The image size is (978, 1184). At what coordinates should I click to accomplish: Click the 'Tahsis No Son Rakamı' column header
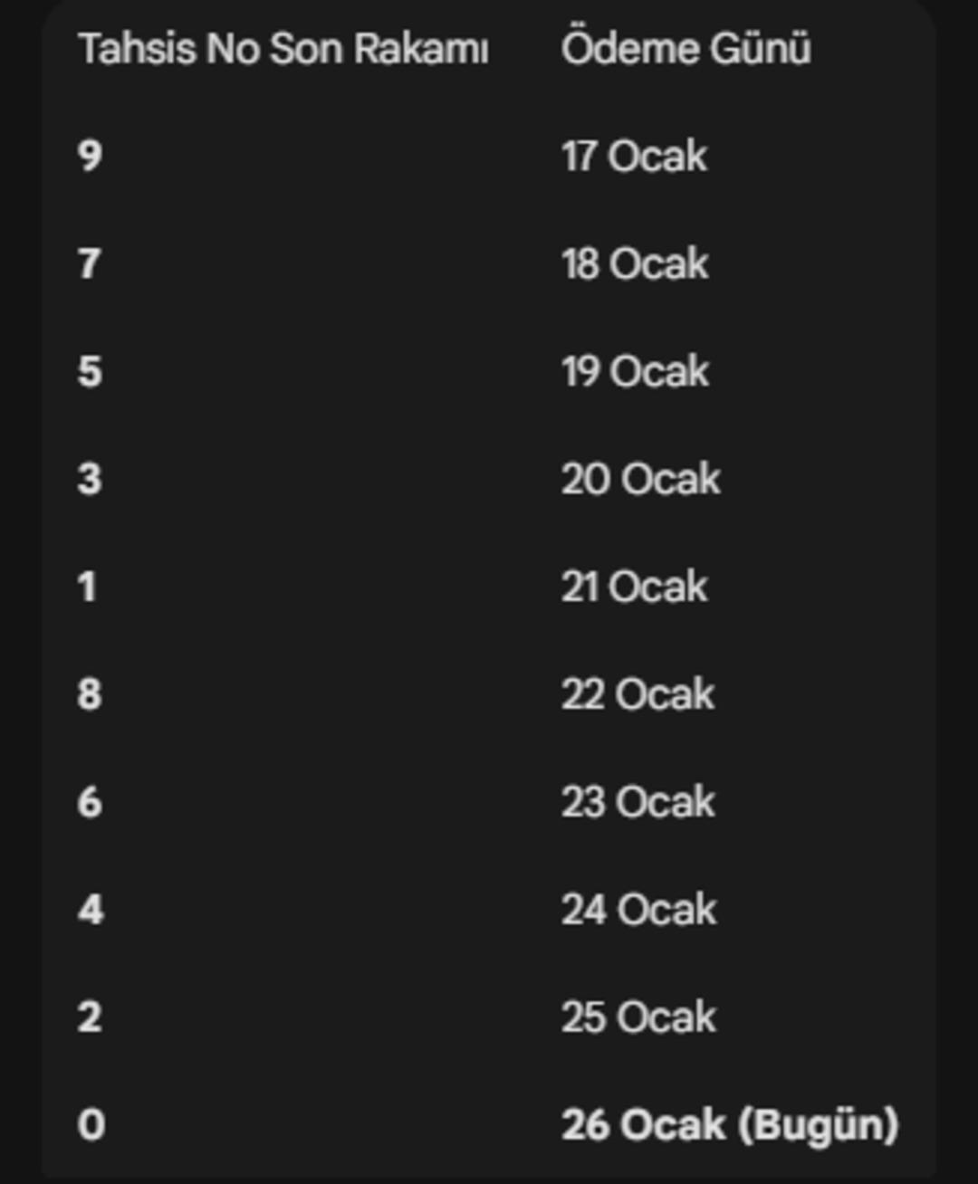pos(283,49)
